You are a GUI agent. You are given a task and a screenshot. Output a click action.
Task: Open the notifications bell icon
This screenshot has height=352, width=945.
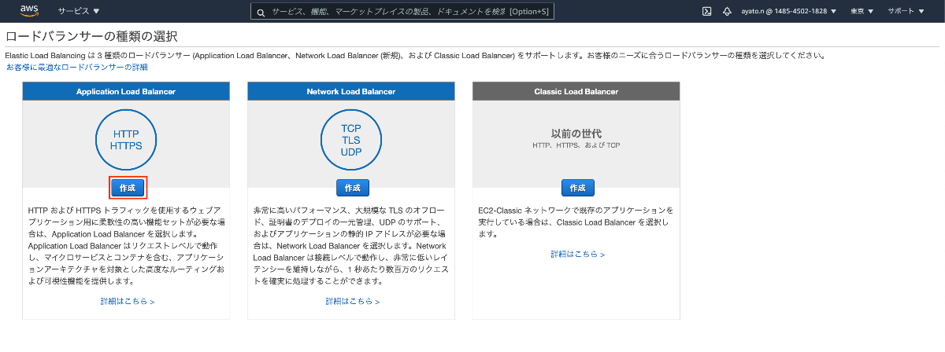(727, 11)
